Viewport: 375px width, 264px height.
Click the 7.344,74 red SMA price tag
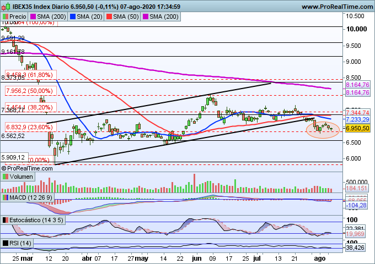pos(358,112)
